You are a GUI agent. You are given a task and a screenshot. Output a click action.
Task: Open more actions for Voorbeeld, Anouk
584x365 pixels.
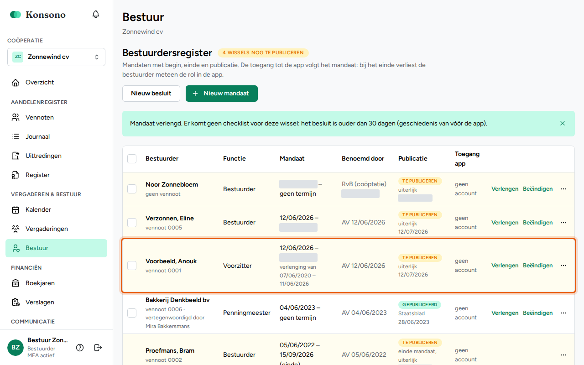tap(563, 266)
